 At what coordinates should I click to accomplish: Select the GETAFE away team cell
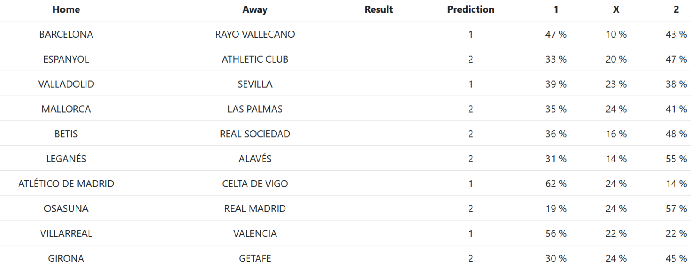click(255, 259)
